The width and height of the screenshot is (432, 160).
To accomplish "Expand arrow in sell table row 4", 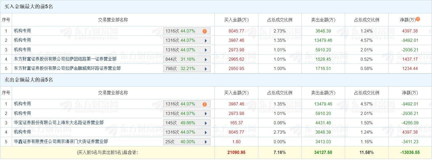I will (x=206, y=132).
